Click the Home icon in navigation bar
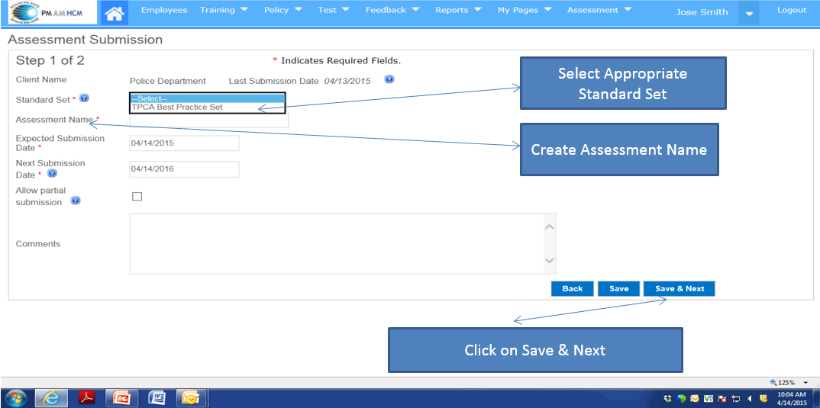Screen dimensions: 820x408 (x=115, y=12)
